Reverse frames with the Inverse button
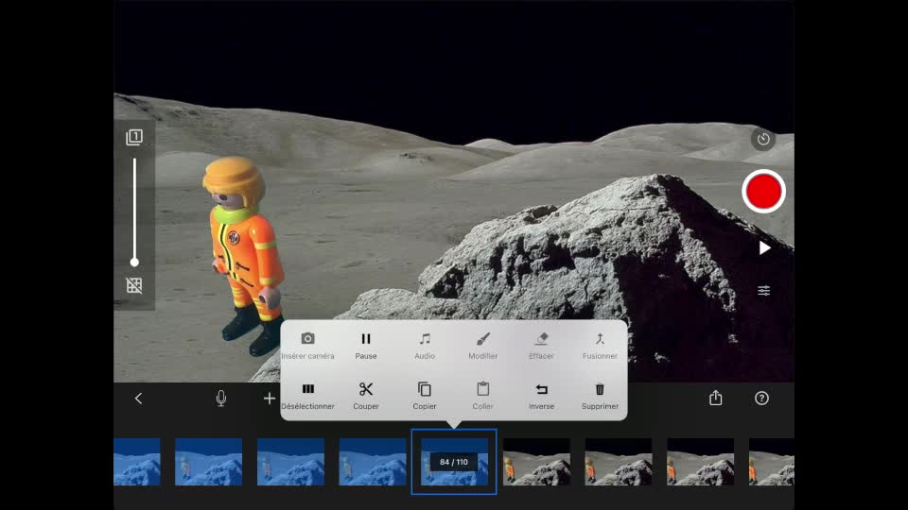This screenshot has width=908, height=510. point(541,389)
